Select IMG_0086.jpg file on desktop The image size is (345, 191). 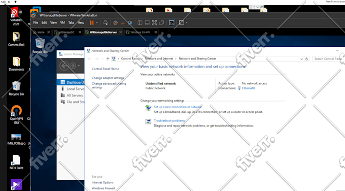(x=16, y=140)
